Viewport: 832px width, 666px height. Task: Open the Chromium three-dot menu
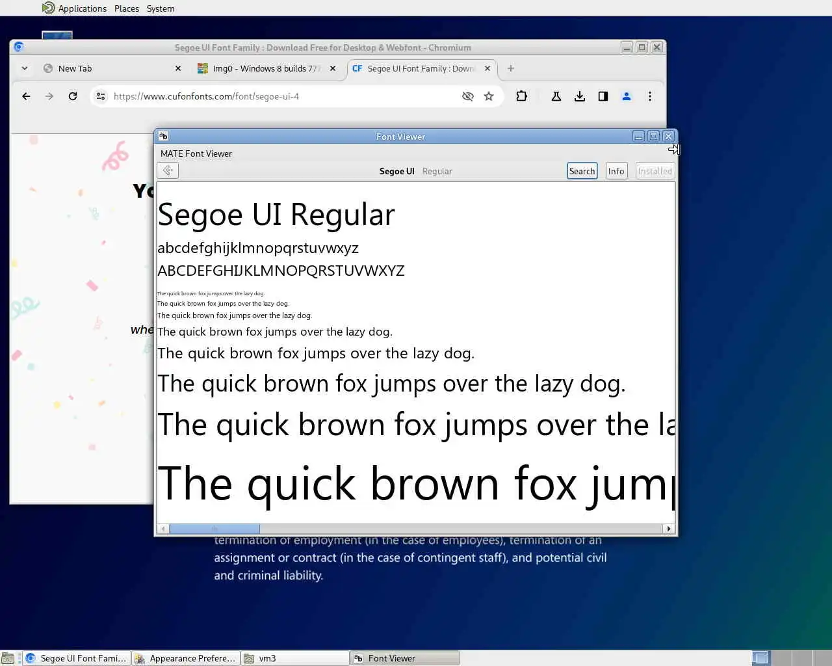click(x=650, y=96)
